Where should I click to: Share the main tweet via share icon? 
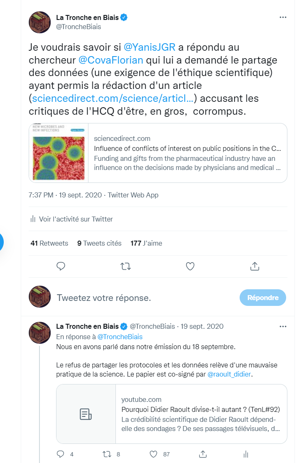pyautogui.click(x=255, y=266)
